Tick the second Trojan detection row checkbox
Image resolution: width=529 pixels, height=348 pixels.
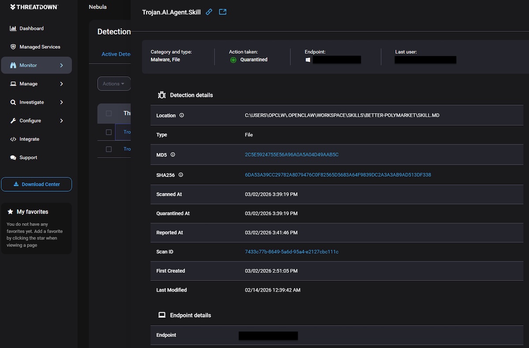pyautogui.click(x=108, y=149)
